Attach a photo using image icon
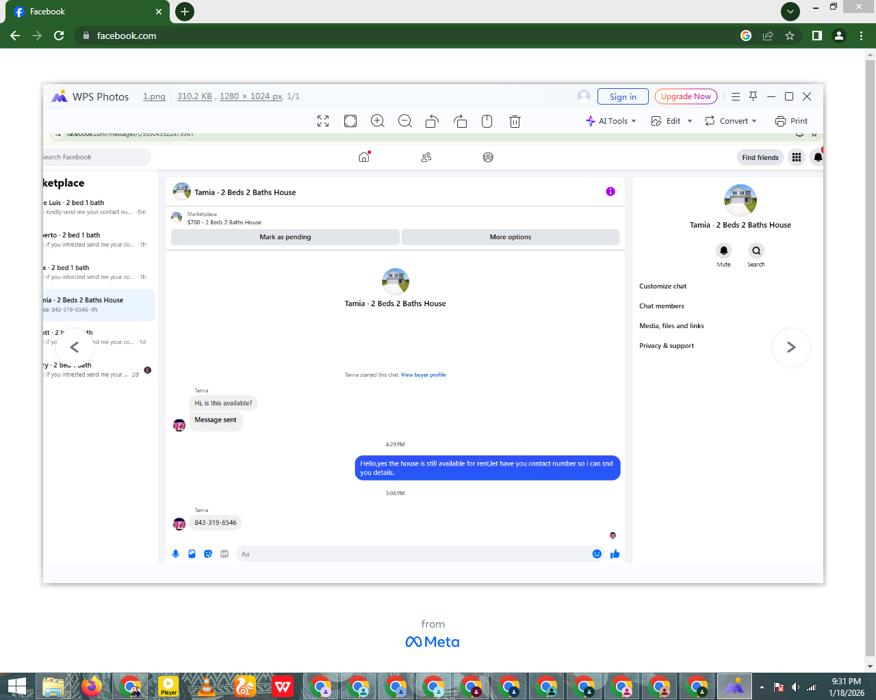The width and height of the screenshot is (876, 700). pyautogui.click(x=192, y=554)
